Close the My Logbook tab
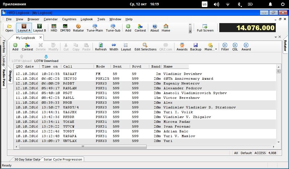The width and height of the screenshot is (289, 169). coord(41,37)
